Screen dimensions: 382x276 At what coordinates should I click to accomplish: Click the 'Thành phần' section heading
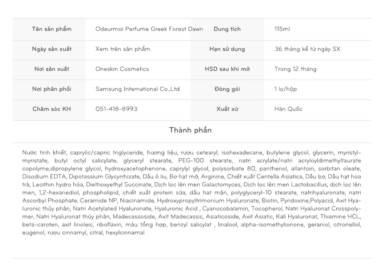190,131
